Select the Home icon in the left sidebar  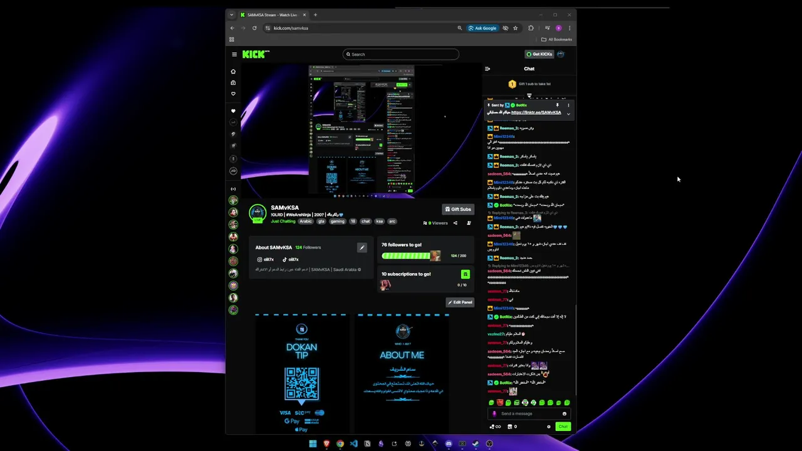click(x=233, y=71)
